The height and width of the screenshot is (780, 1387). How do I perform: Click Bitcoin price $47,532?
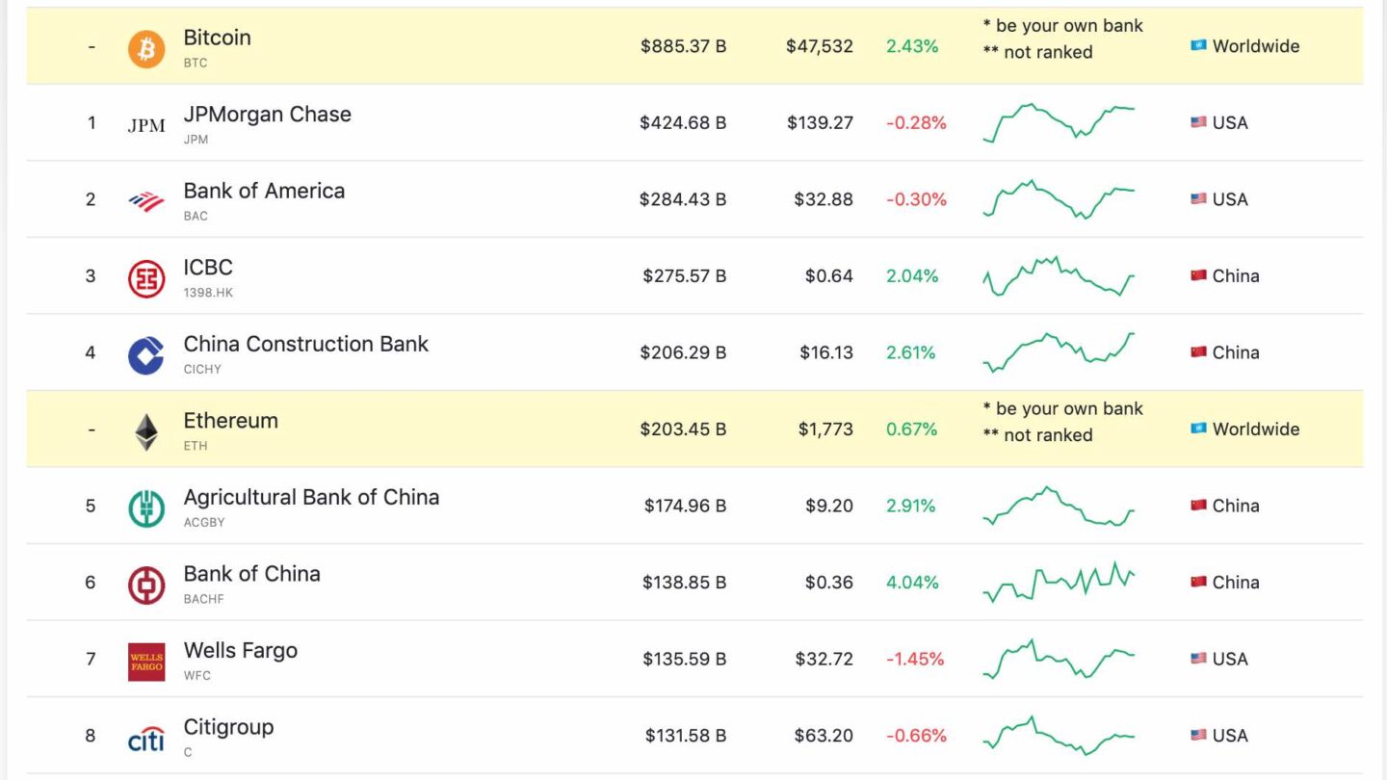point(820,45)
